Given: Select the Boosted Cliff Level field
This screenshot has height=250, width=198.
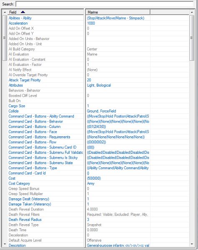Looking at the screenshot, I should [45, 95].
